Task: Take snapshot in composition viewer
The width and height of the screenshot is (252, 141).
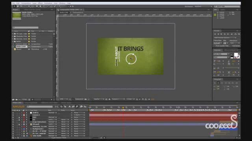Action: pos(86,99)
